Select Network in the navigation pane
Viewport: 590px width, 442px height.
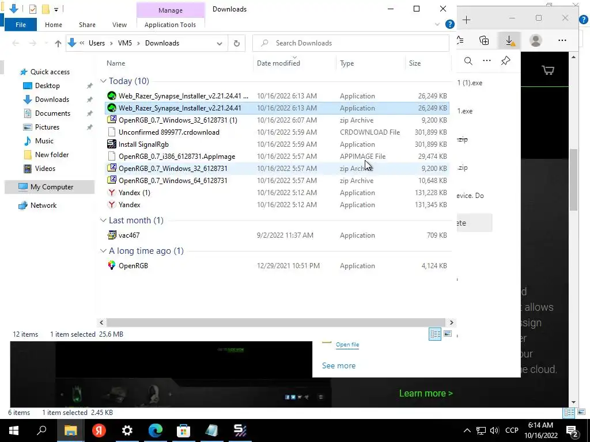[x=43, y=205]
